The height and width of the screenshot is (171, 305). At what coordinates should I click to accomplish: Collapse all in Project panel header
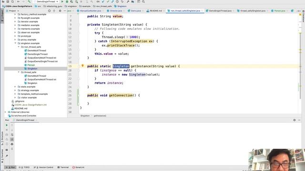click(54, 11)
